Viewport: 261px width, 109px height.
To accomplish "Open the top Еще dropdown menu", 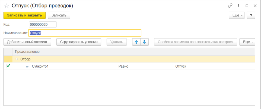I will (x=237, y=15).
